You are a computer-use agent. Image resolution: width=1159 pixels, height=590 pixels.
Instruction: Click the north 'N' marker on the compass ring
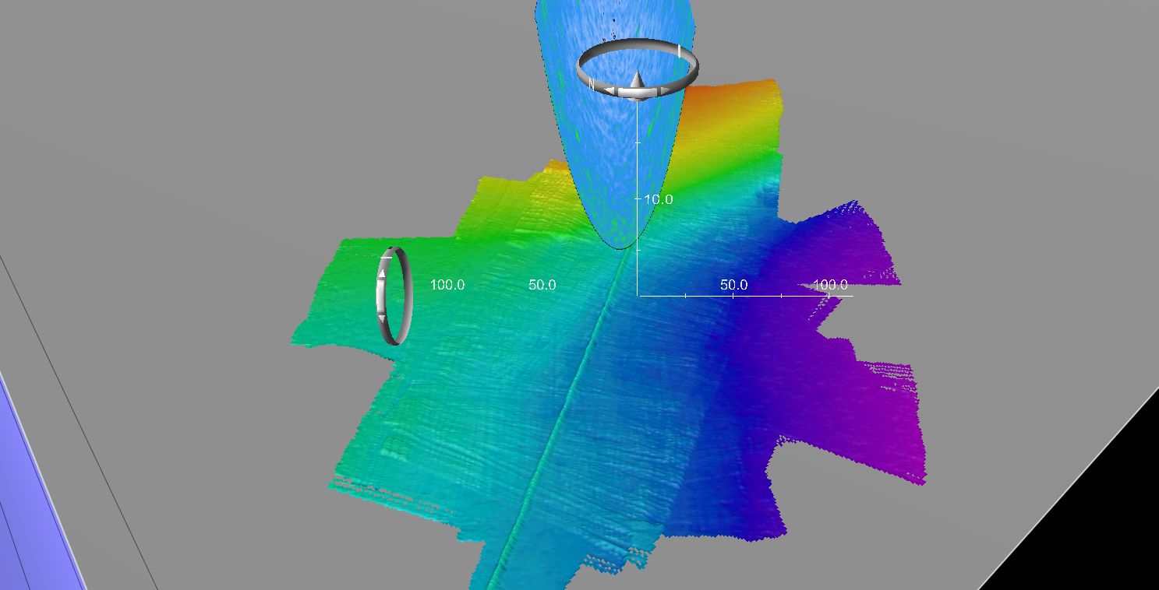[592, 83]
